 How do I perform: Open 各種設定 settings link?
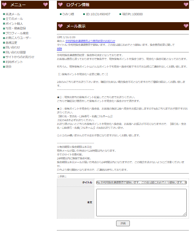(11, 43)
